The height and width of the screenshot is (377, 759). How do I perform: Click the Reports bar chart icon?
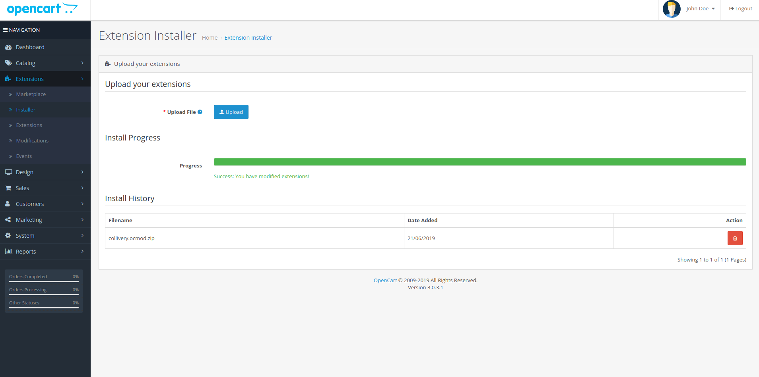(8, 252)
